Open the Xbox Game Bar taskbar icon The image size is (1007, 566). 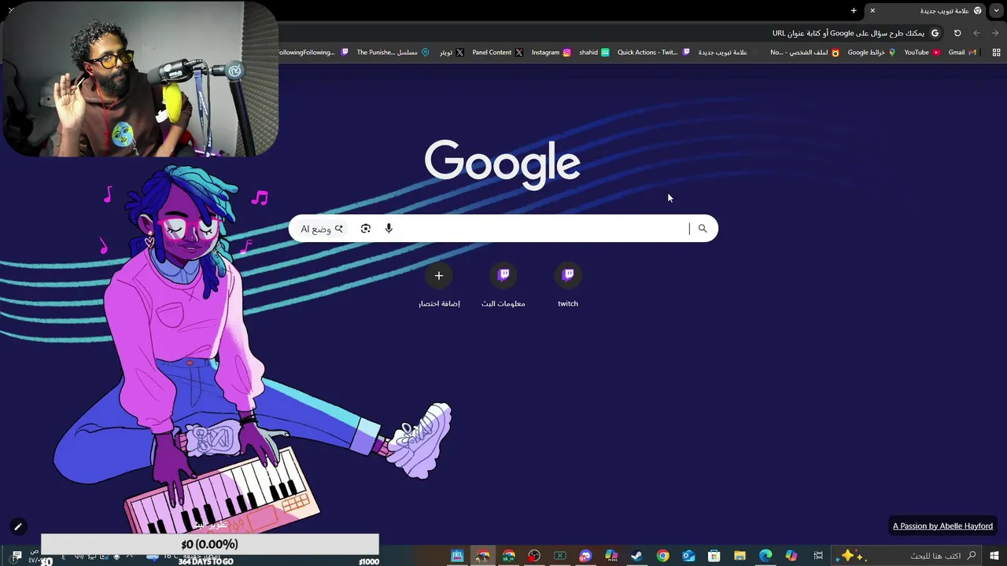560,556
